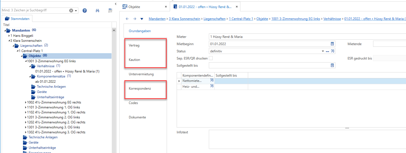
Task: Select 1201 3-Zimmerwohnung 2. OG links
Action: pyautogui.click(x=53, y=117)
